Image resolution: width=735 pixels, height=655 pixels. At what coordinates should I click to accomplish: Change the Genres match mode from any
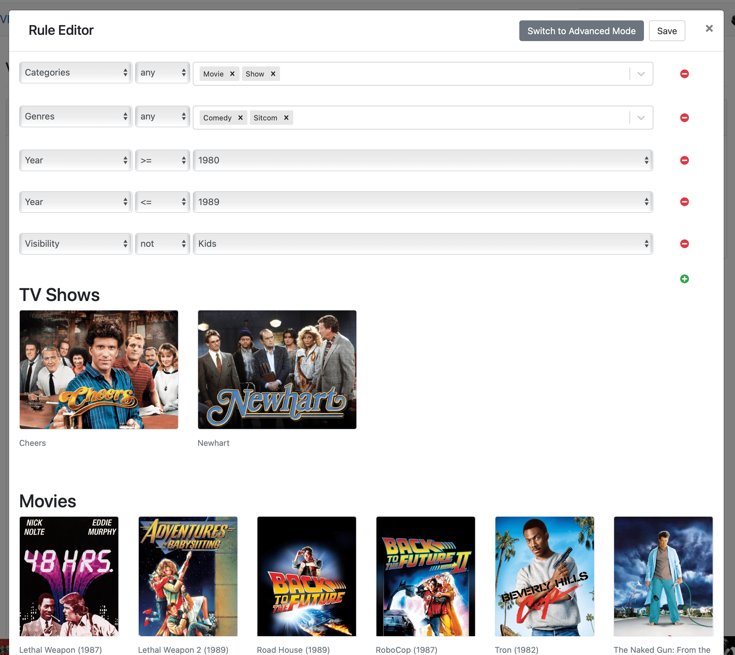(163, 116)
